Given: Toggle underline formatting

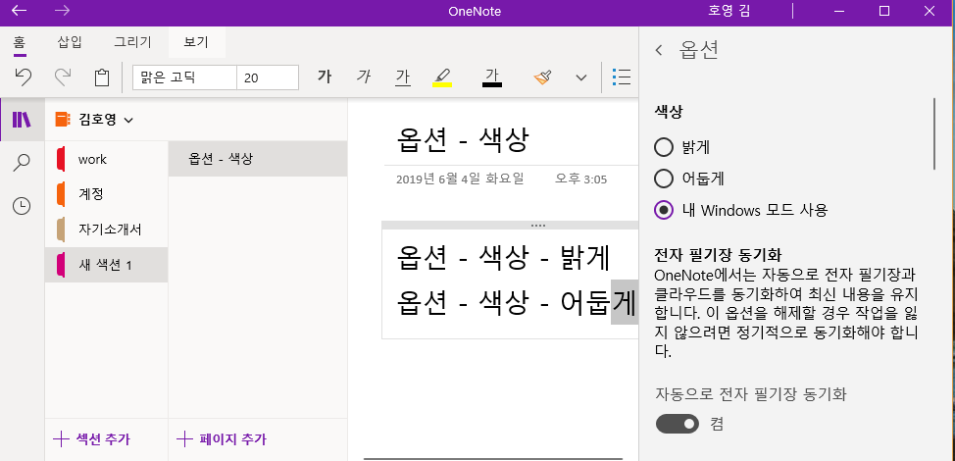Looking at the screenshot, I should tap(403, 77).
